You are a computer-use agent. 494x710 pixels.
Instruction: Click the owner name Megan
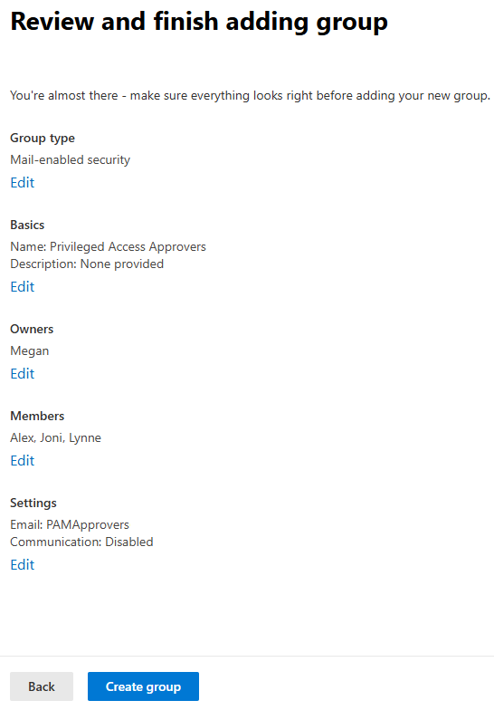29,351
